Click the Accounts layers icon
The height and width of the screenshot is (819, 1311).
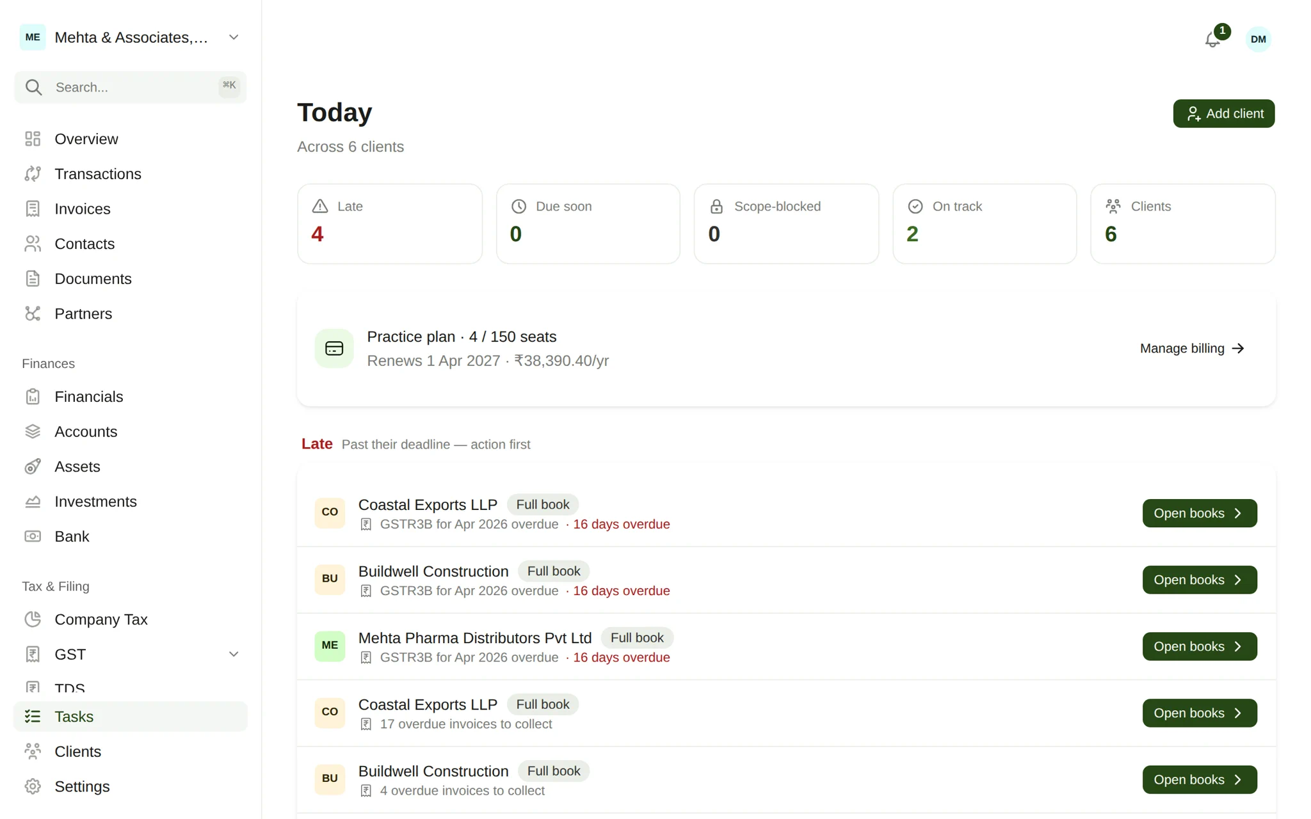tap(33, 432)
